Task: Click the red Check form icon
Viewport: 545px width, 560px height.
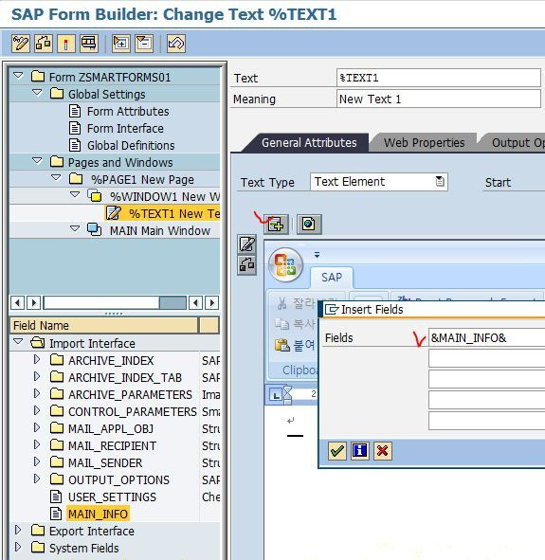Action: (x=66, y=44)
